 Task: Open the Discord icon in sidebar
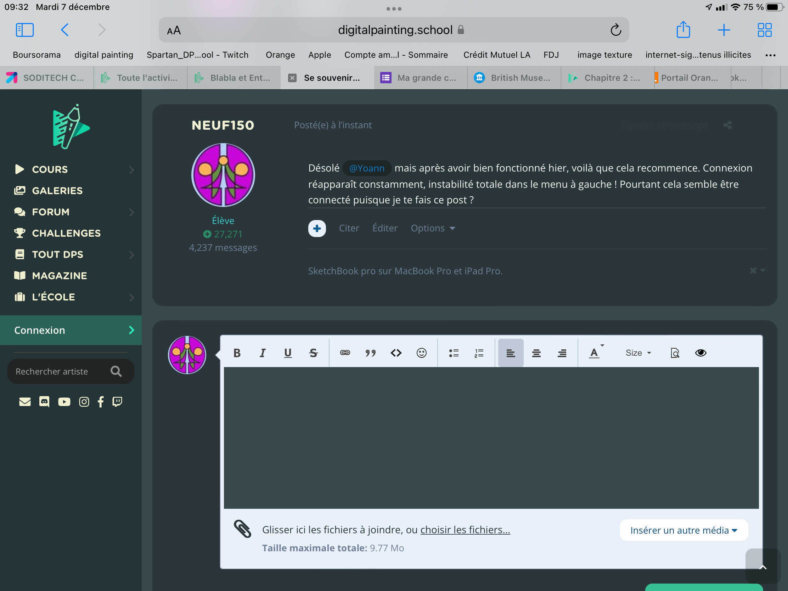[44, 402]
